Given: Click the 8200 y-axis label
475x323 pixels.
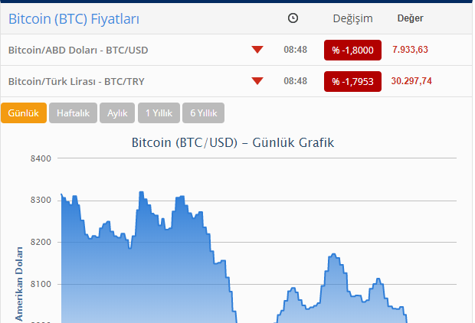Looking at the screenshot, I should [x=41, y=242].
